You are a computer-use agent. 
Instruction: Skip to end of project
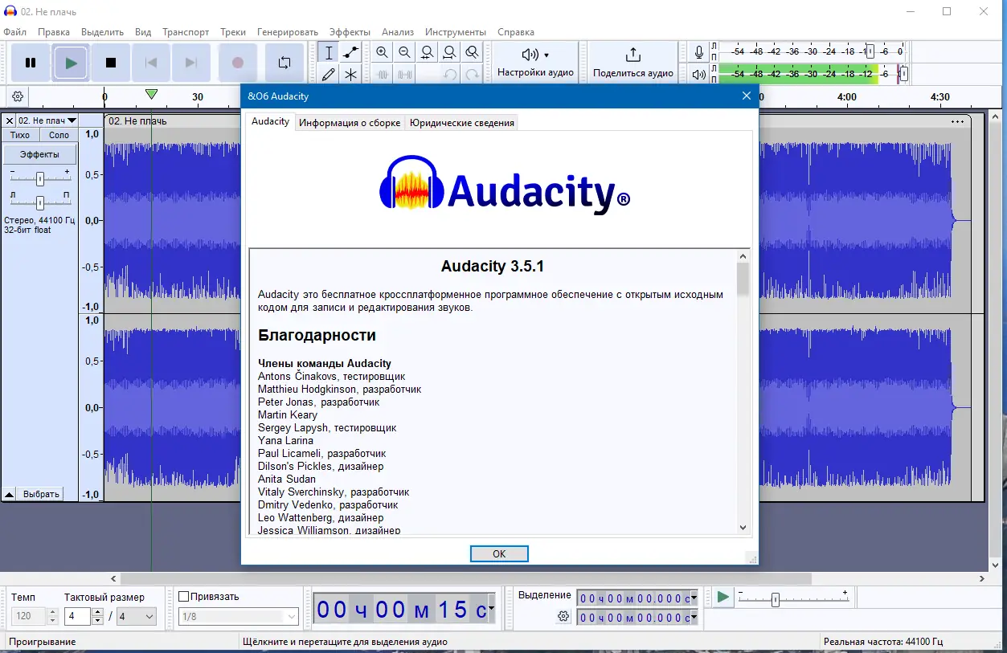[x=191, y=63]
